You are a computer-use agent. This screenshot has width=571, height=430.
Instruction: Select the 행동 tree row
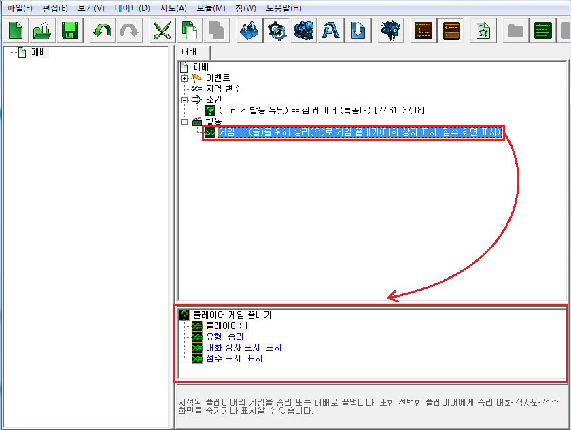coord(213,121)
